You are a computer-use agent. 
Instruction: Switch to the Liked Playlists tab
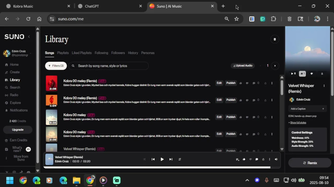(82, 53)
